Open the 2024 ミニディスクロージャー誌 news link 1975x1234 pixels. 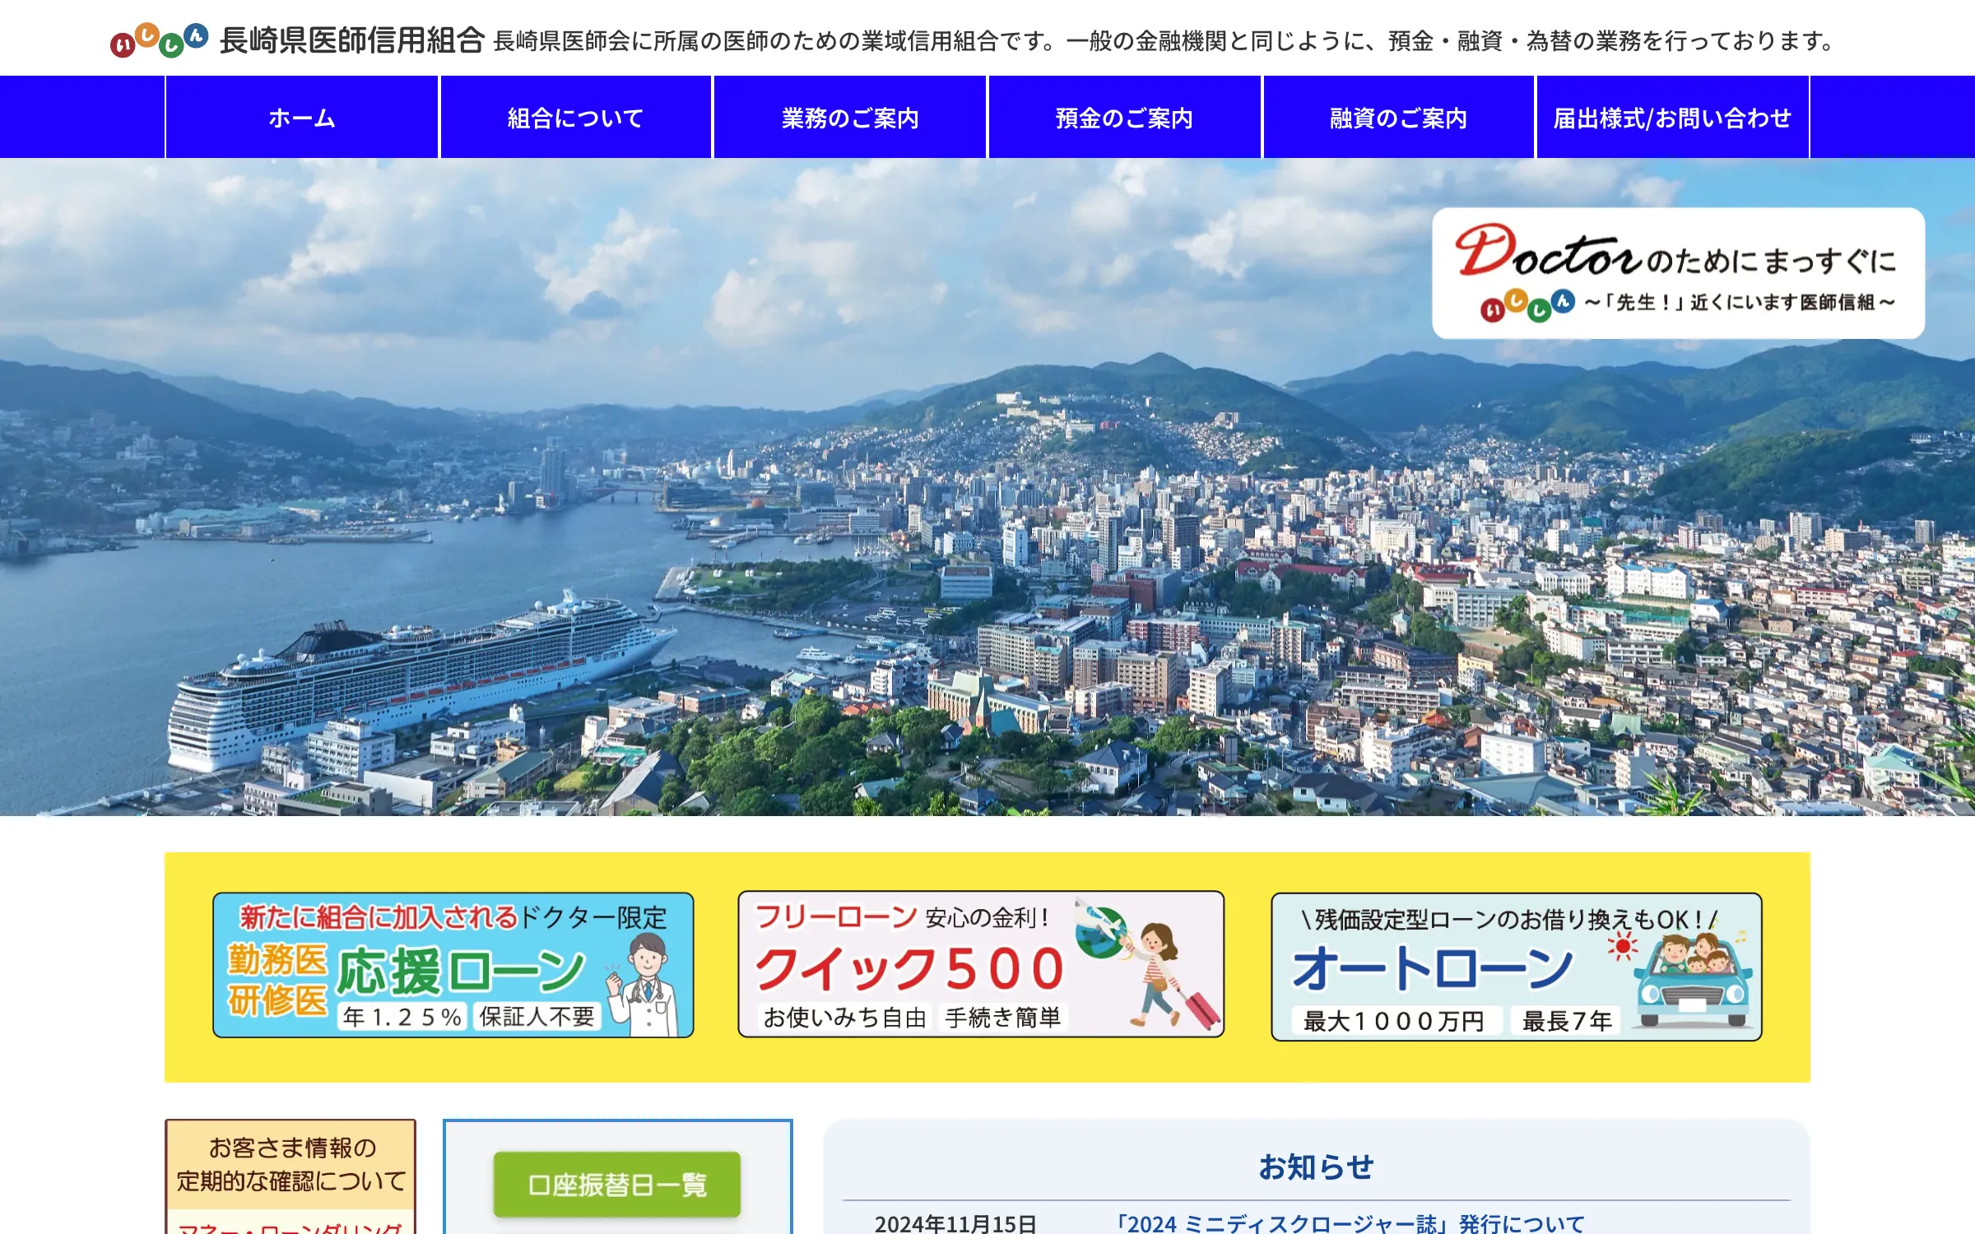(x=1350, y=1223)
